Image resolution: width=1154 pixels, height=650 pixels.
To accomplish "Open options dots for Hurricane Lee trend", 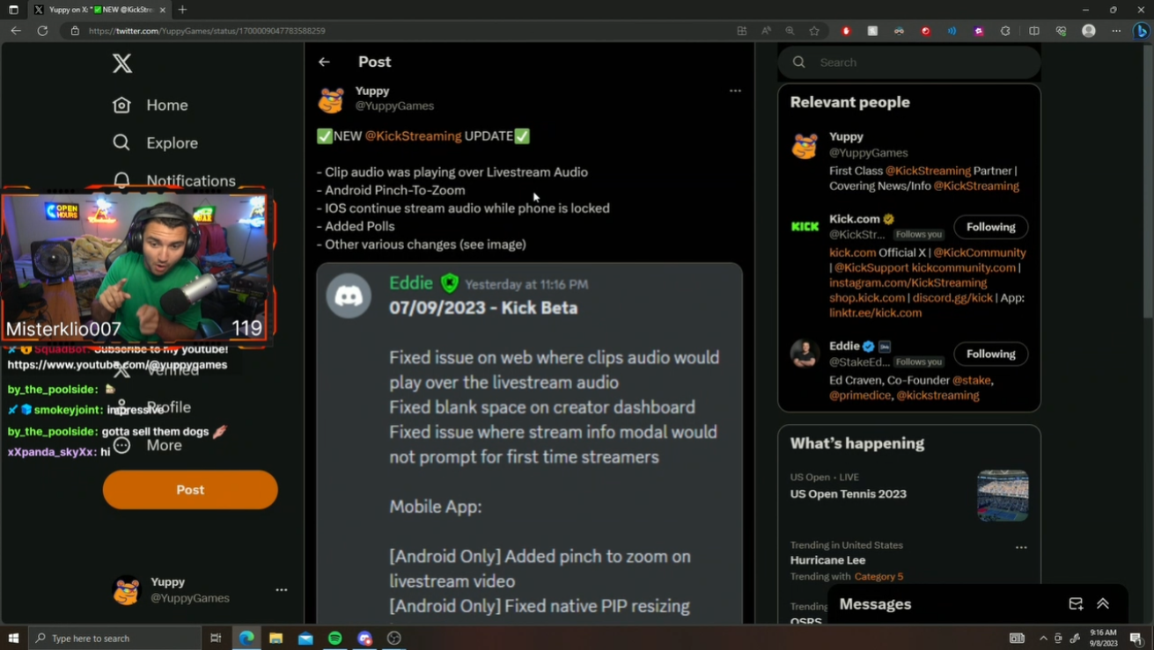I will click(1021, 547).
